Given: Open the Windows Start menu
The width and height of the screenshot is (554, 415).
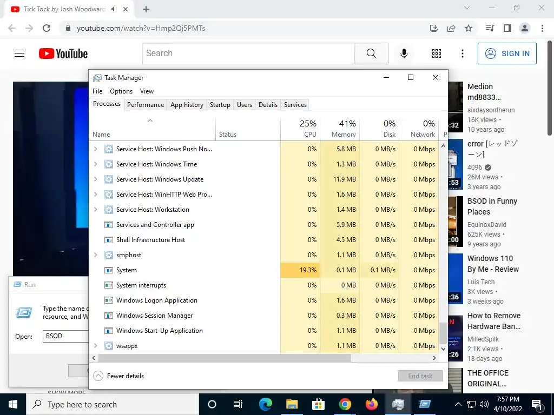Looking at the screenshot, I should (x=13, y=404).
